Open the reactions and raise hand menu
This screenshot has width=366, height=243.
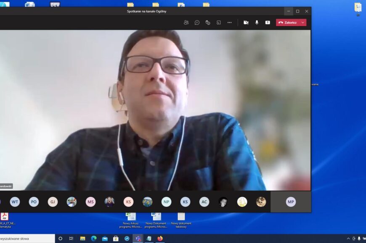pos(208,23)
